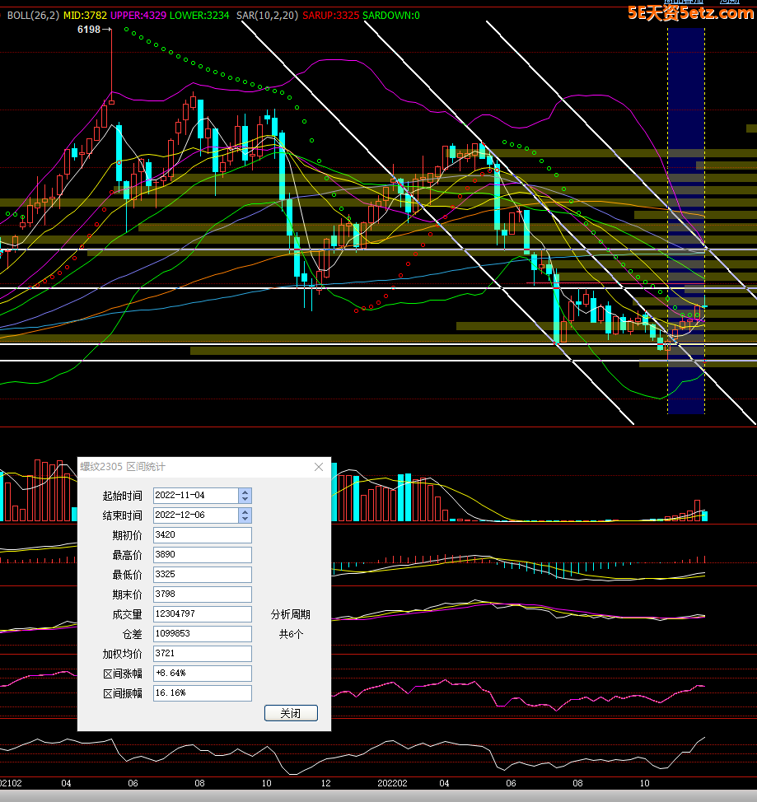
Task: Select the 成交量 field with 12304797
Action: point(203,613)
